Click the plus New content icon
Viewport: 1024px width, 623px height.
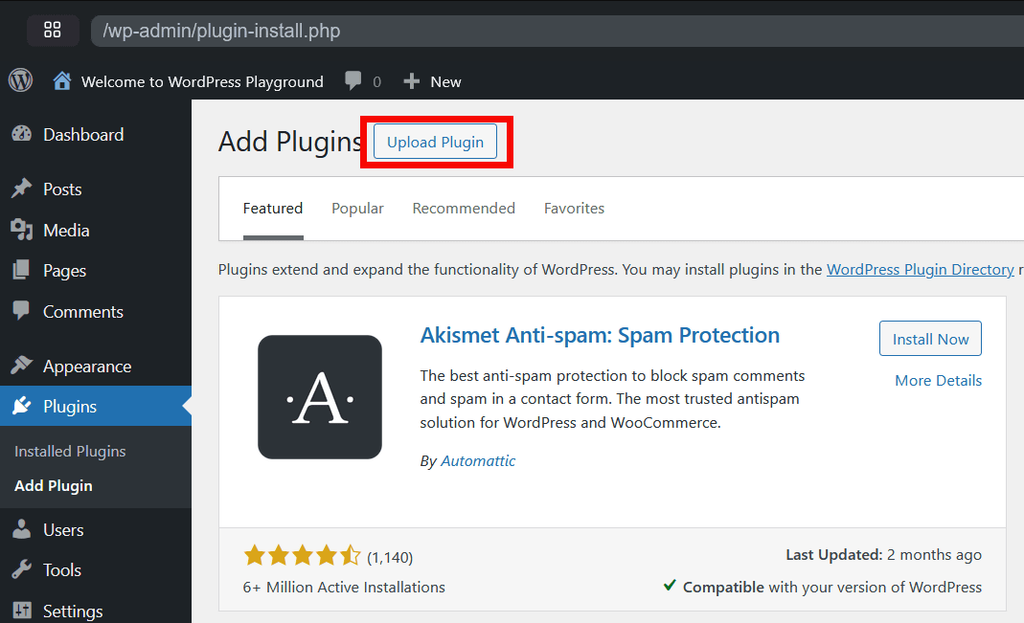click(x=412, y=81)
